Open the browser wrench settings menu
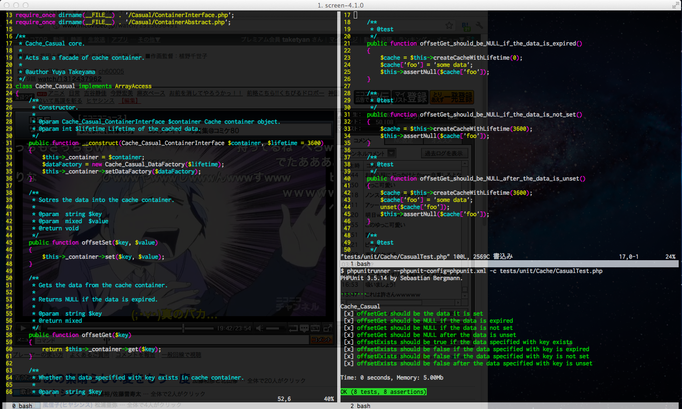This screenshot has height=409, width=682. pyautogui.click(x=479, y=26)
